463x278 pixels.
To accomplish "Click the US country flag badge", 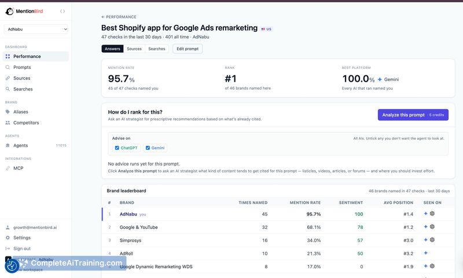I will click(266, 29).
